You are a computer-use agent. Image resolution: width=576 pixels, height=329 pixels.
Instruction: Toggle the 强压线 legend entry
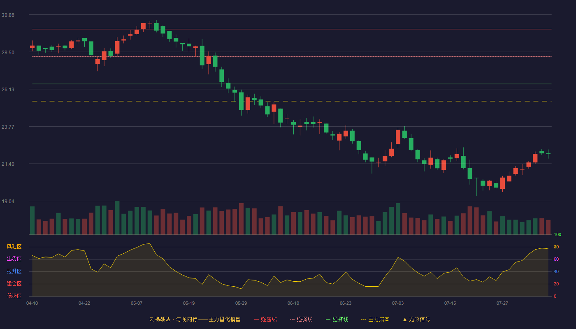click(x=265, y=319)
